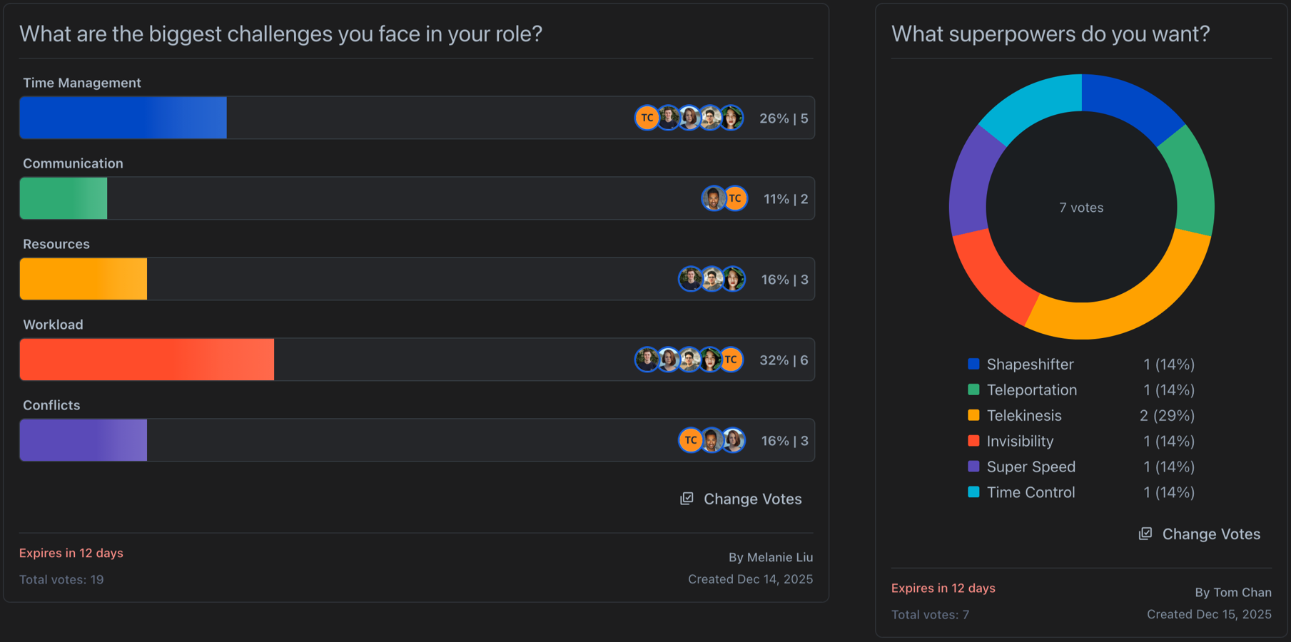Click TC avatar in Conflicts row
Image resolution: width=1291 pixels, height=642 pixels.
[x=690, y=441]
